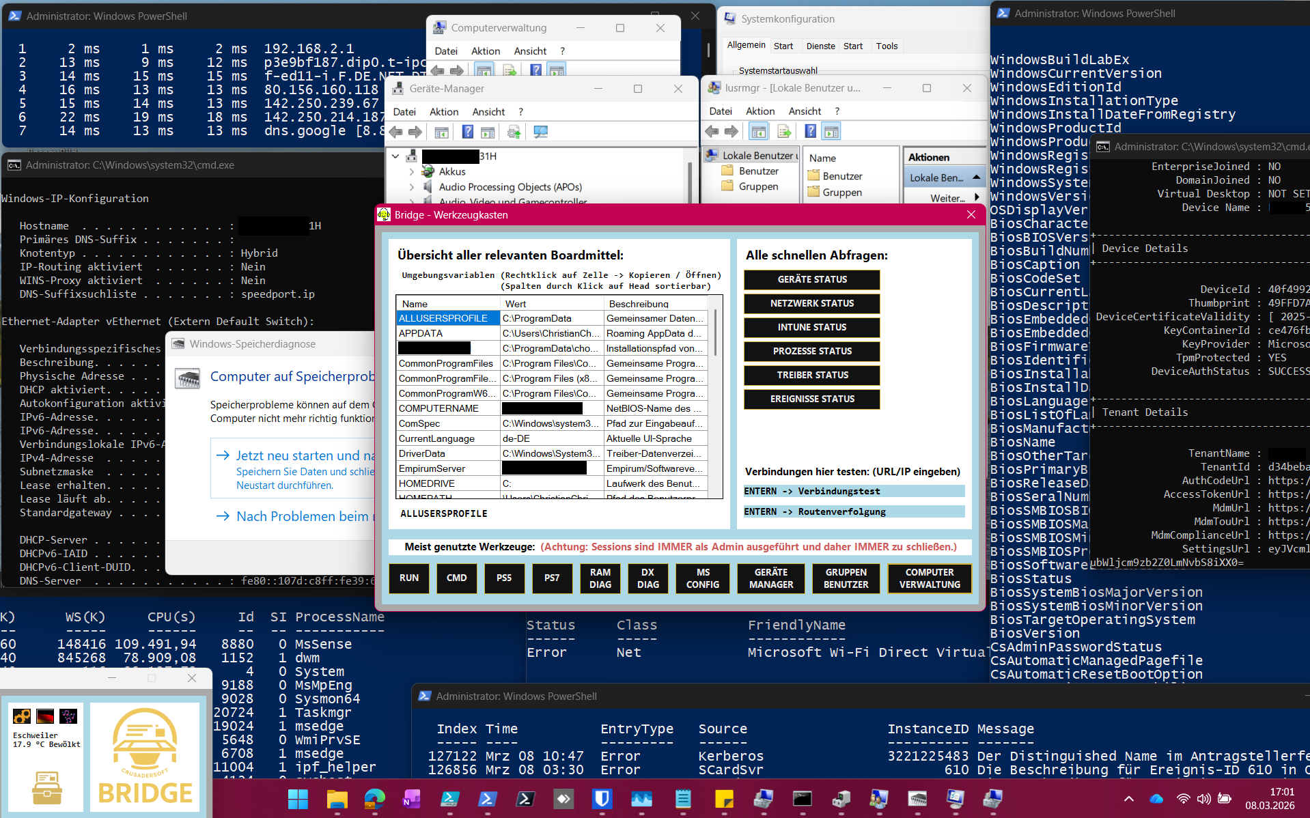1310x818 pixels.
Task: Switch to the Dienste tab in Systemkonfiguration
Action: 820,46
